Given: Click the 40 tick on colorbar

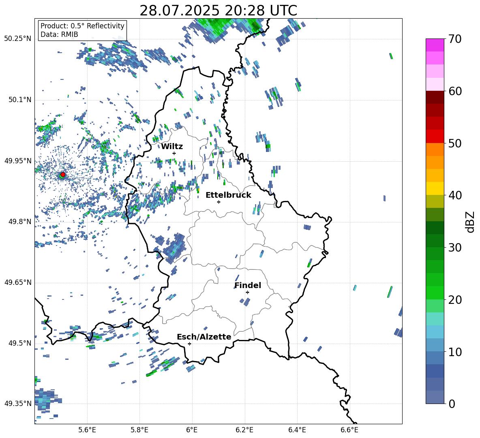Looking at the screenshot, I should pyautogui.click(x=454, y=195).
